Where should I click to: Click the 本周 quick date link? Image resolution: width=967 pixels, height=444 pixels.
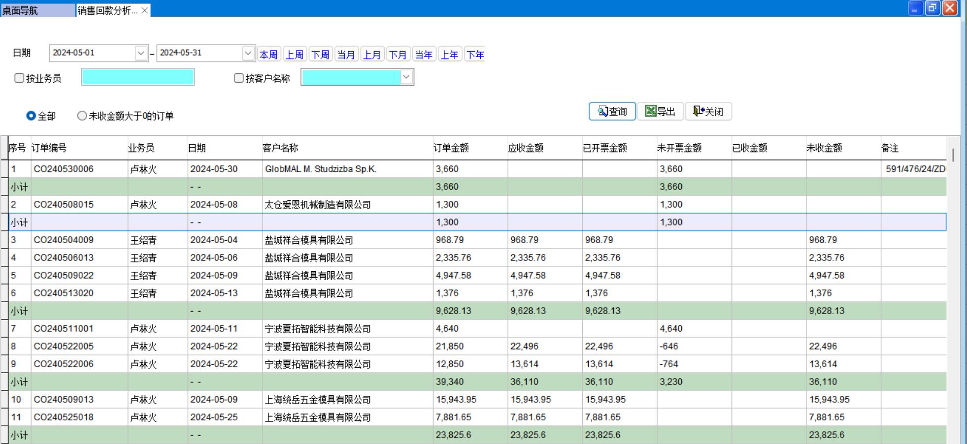[268, 55]
